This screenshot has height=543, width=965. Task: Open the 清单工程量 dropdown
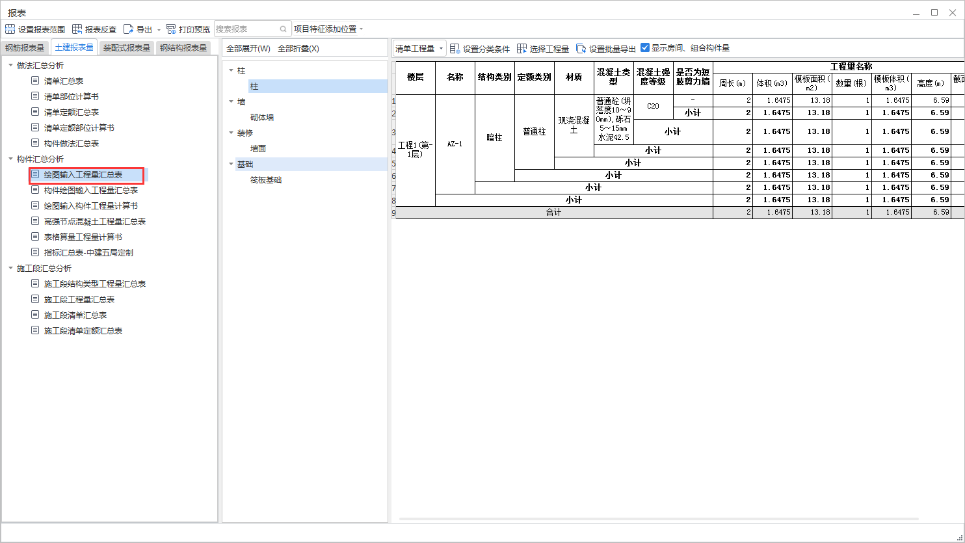pos(419,49)
